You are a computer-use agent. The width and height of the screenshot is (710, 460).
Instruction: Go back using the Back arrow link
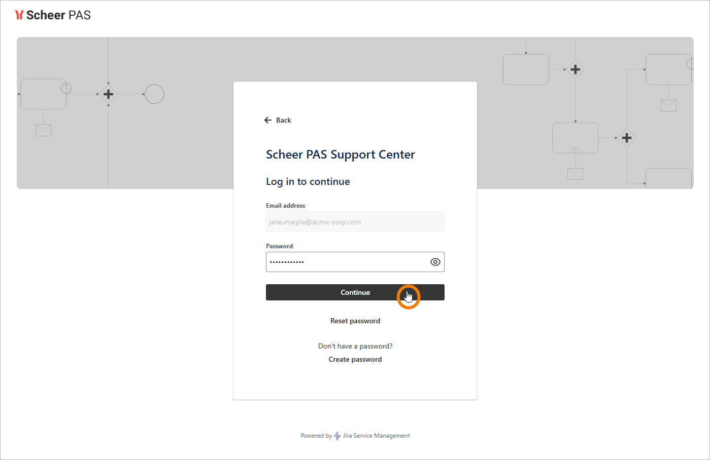coord(278,120)
